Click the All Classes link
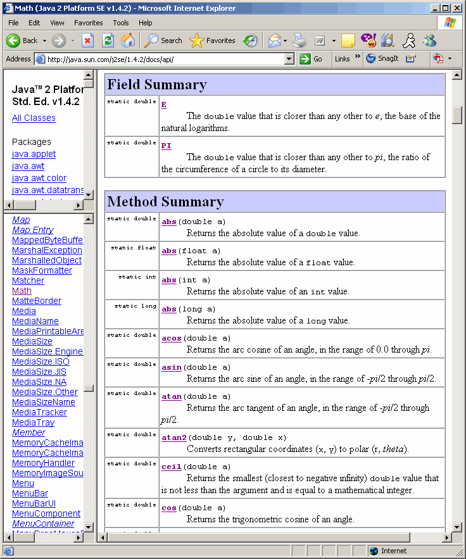The width and height of the screenshot is (466, 559). 34,118
